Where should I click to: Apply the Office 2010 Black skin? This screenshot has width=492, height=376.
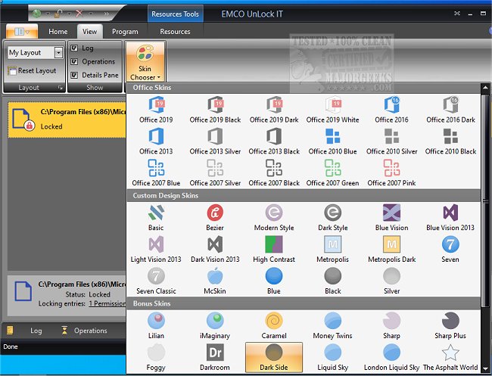450,141
